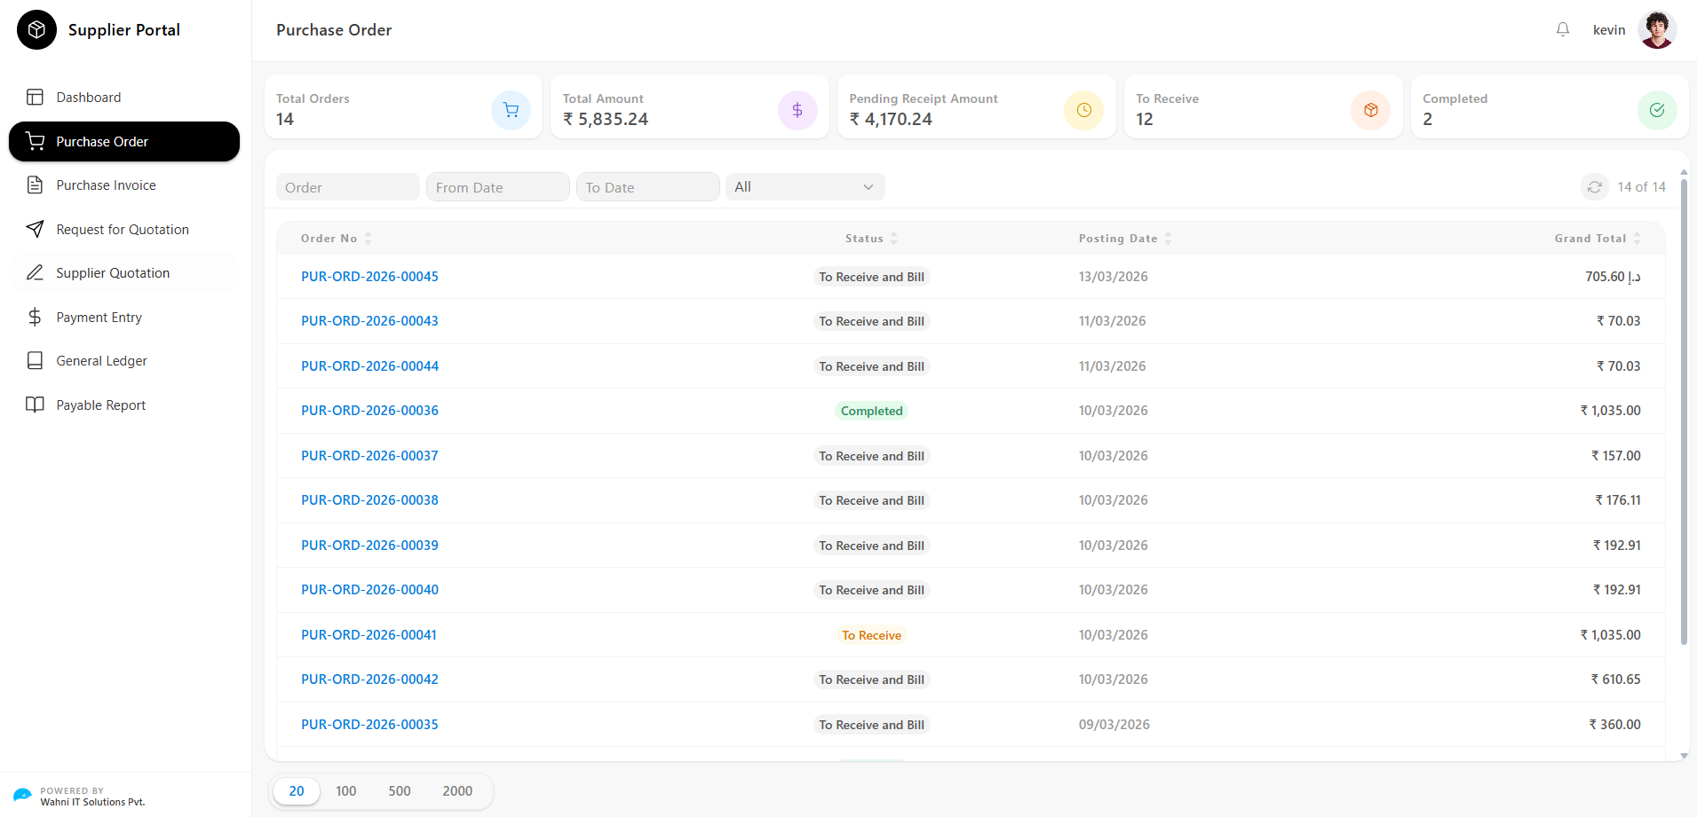Open order PUR-ORD-2026-00035
Screen dimensions: 1697x817
(369, 725)
